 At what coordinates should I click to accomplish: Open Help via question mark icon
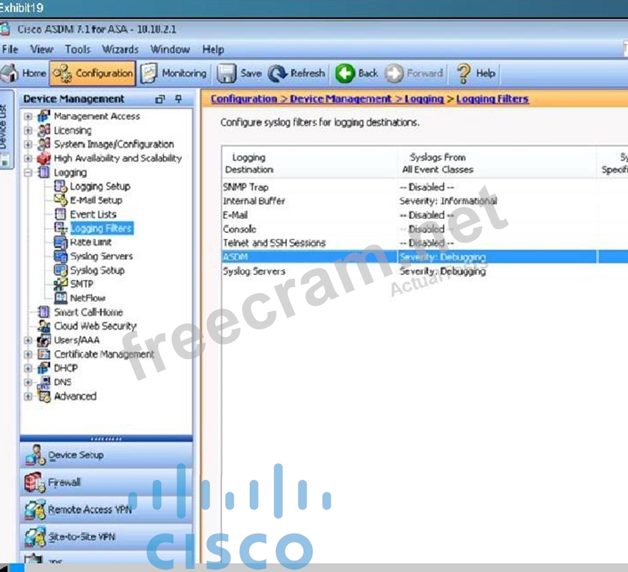pos(463,73)
